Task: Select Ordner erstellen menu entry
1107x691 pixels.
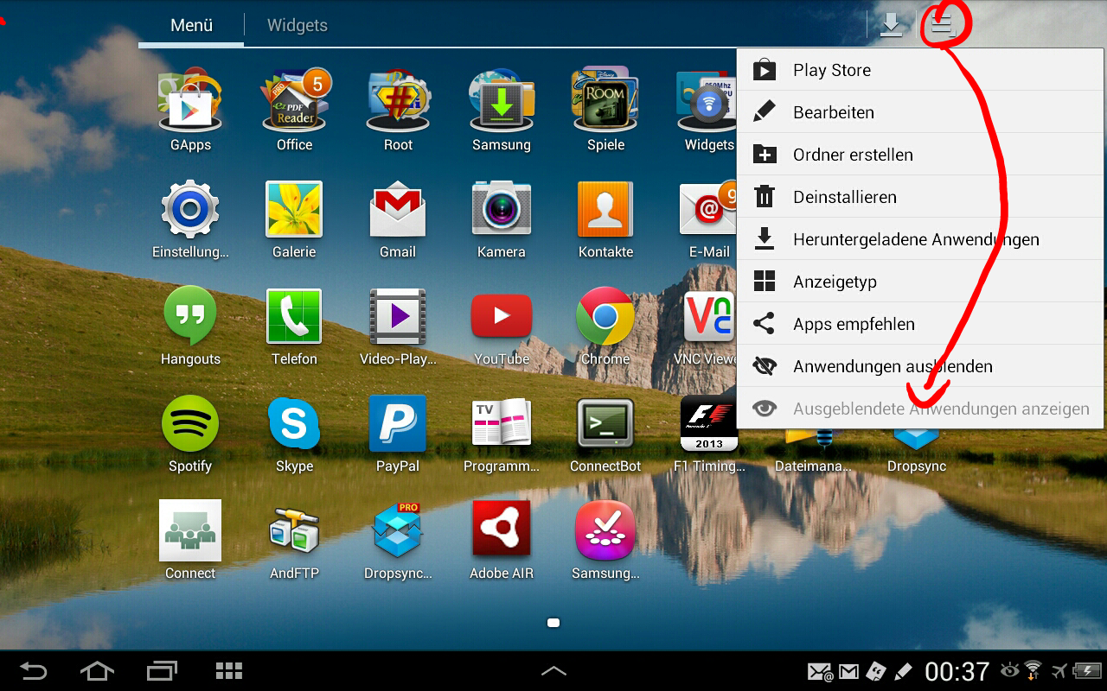Action: pyautogui.click(x=920, y=155)
